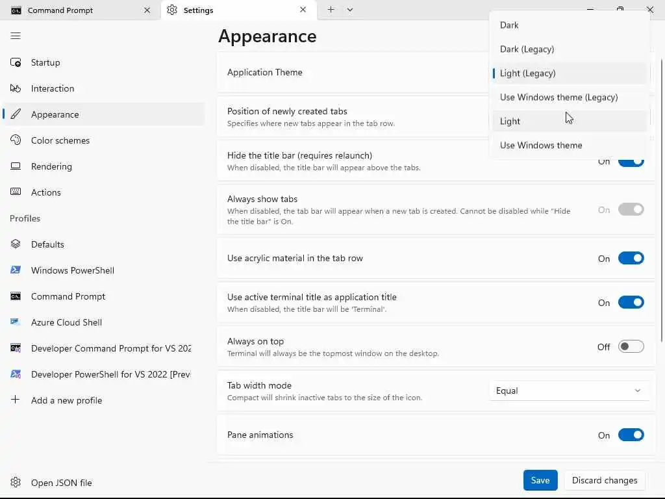Screen dimensions: 665x499
Task: Click Position of newly created tabs row
Action: (x=353, y=117)
